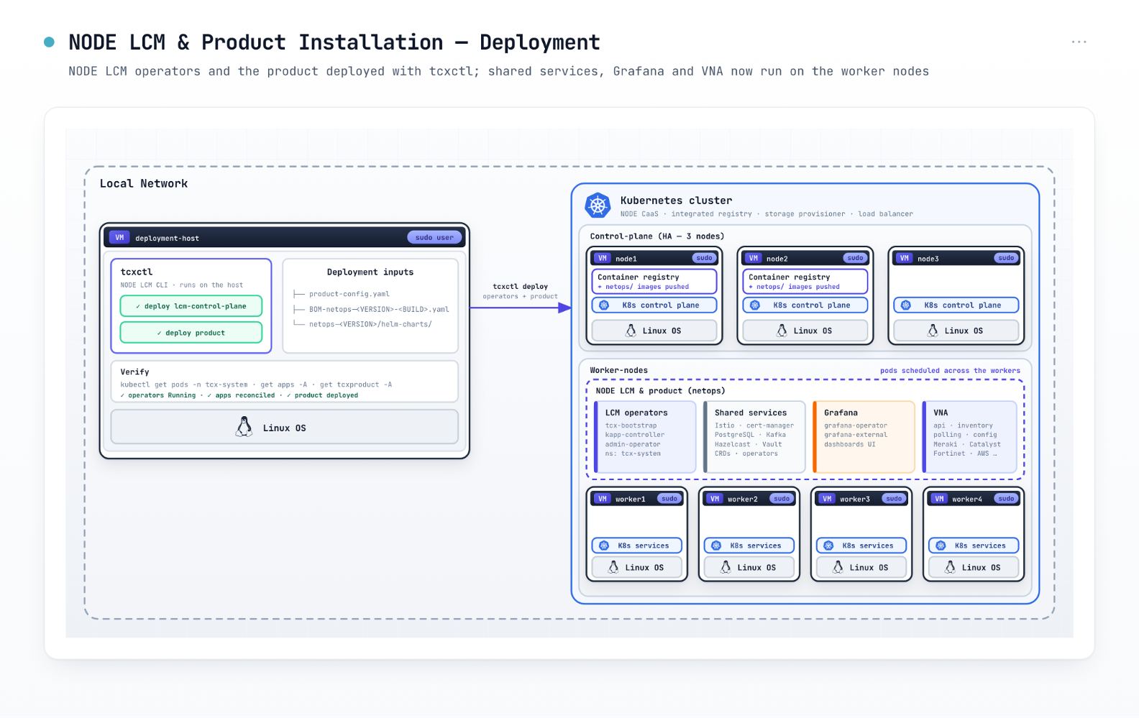This screenshot has height=718, width=1139.
Task: Click the sudo badge on worker1
Action: 669,499
